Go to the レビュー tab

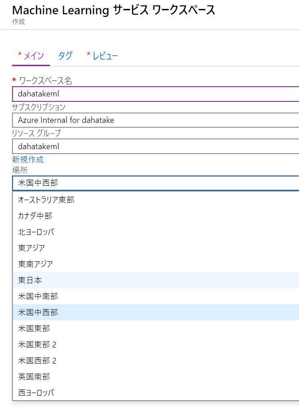click(102, 56)
